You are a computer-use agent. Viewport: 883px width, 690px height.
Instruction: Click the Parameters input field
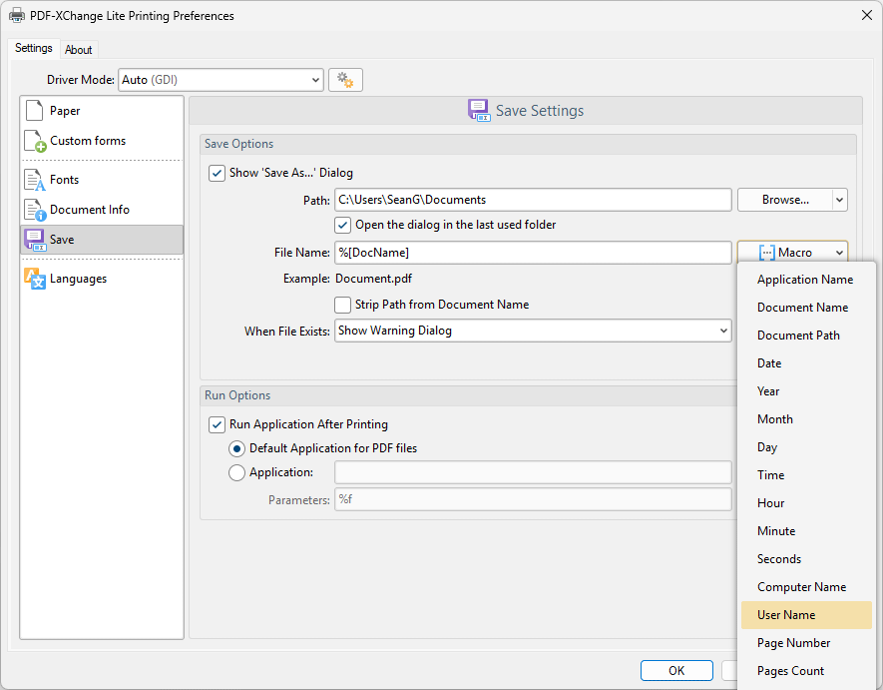tap(533, 499)
